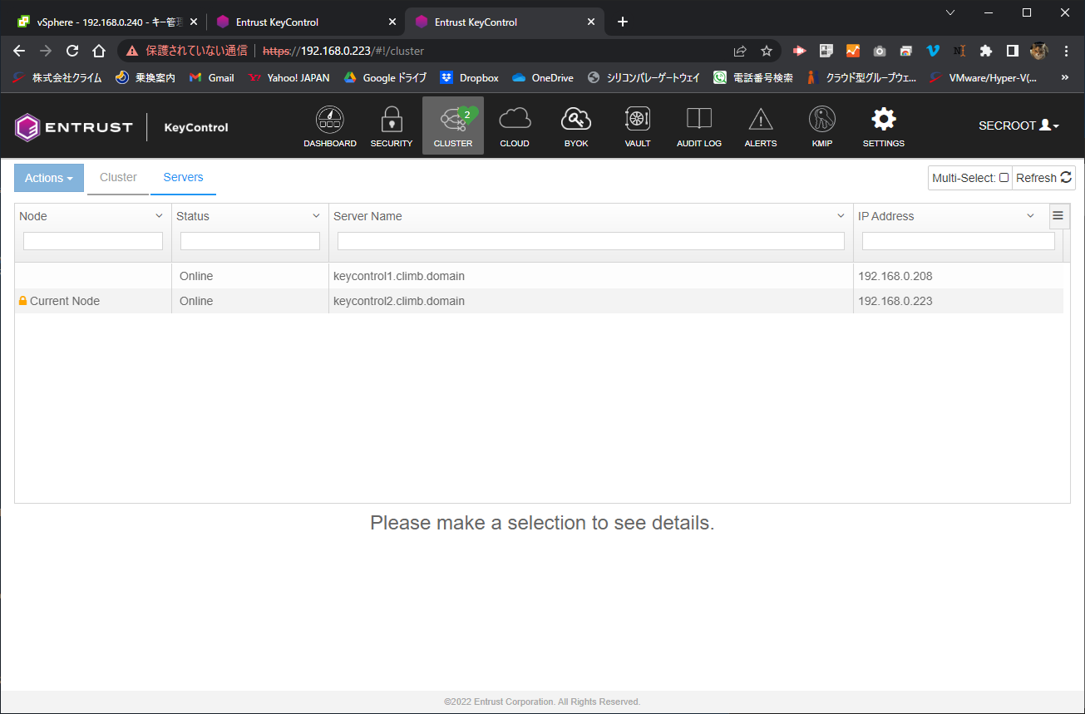This screenshot has width=1085, height=714.
Task: Expand the IP Address column menu arrow
Action: [1031, 216]
